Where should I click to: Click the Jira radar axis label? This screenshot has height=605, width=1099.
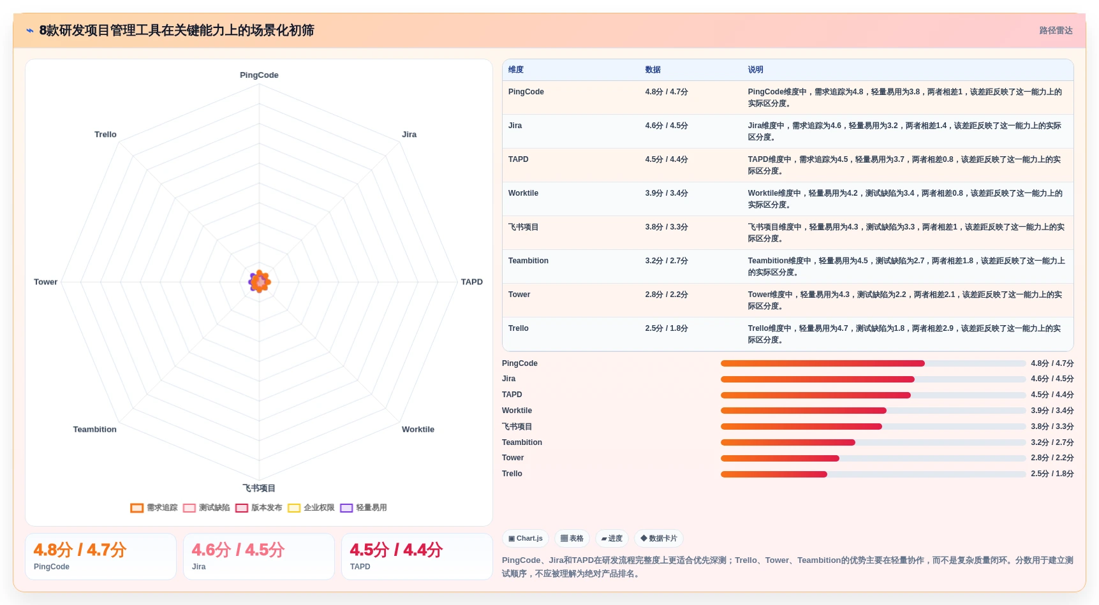coord(409,135)
